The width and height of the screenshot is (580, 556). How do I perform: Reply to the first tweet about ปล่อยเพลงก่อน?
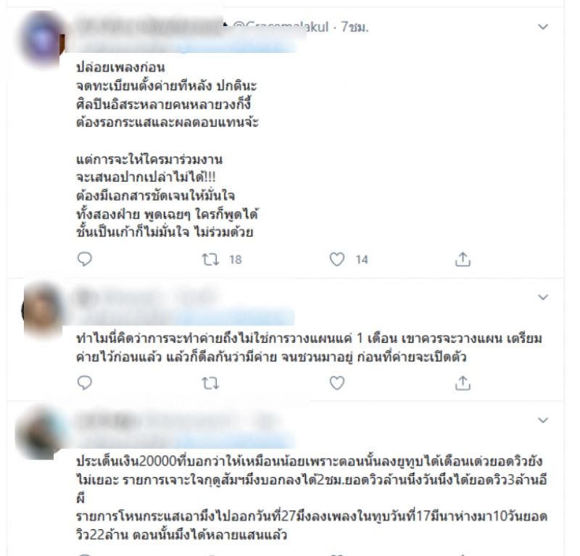tap(84, 259)
